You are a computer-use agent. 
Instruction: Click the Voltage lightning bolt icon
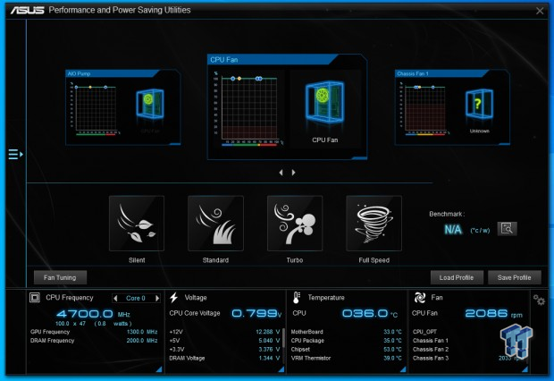(174, 298)
